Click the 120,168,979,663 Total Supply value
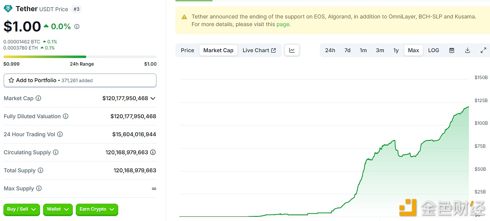The height and width of the screenshot is (221, 490). (135, 170)
